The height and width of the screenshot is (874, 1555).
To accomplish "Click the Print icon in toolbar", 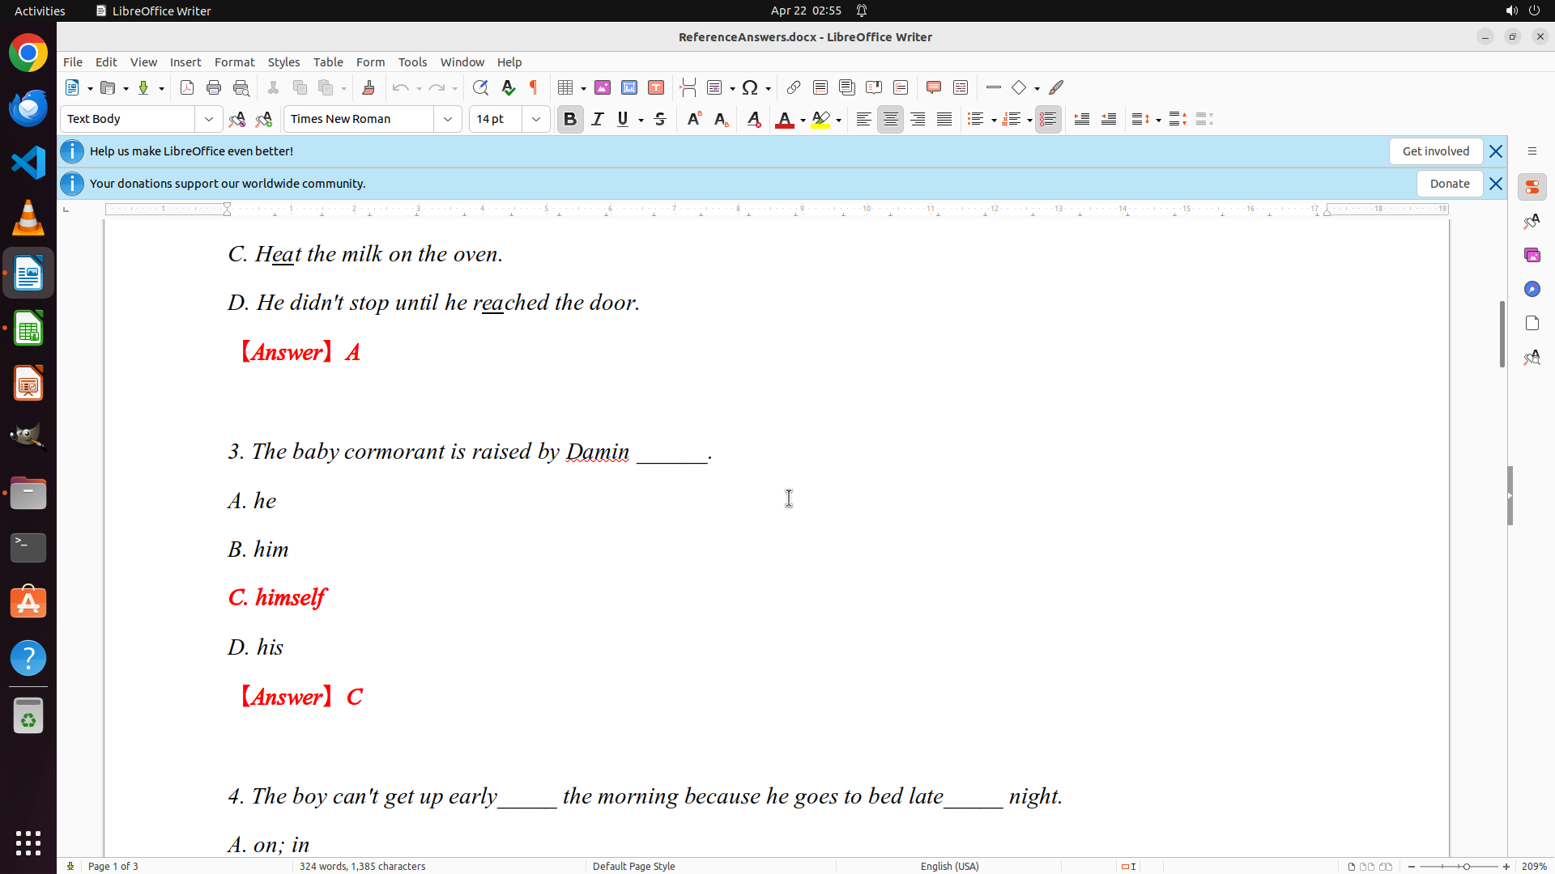I will pyautogui.click(x=214, y=87).
